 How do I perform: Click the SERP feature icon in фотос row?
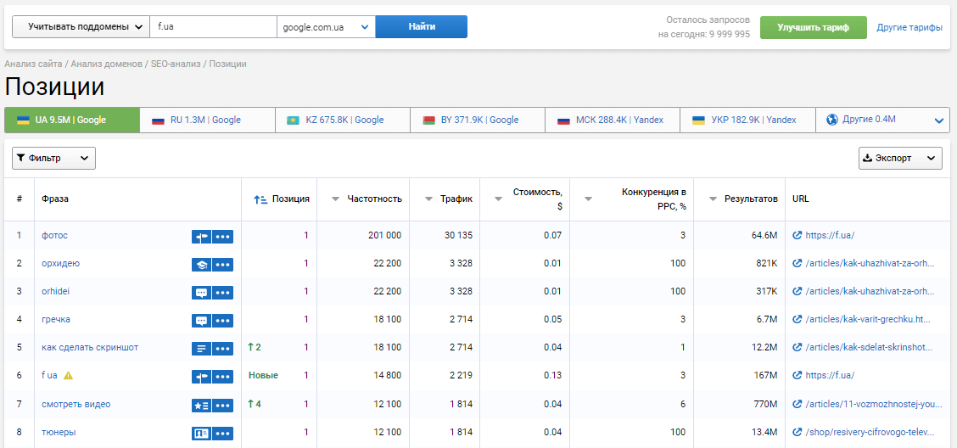[x=201, y=236]
